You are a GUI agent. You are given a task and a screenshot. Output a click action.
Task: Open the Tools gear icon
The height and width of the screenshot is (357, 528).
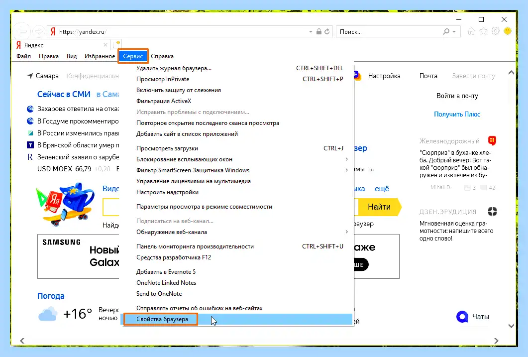pos(495,31)
